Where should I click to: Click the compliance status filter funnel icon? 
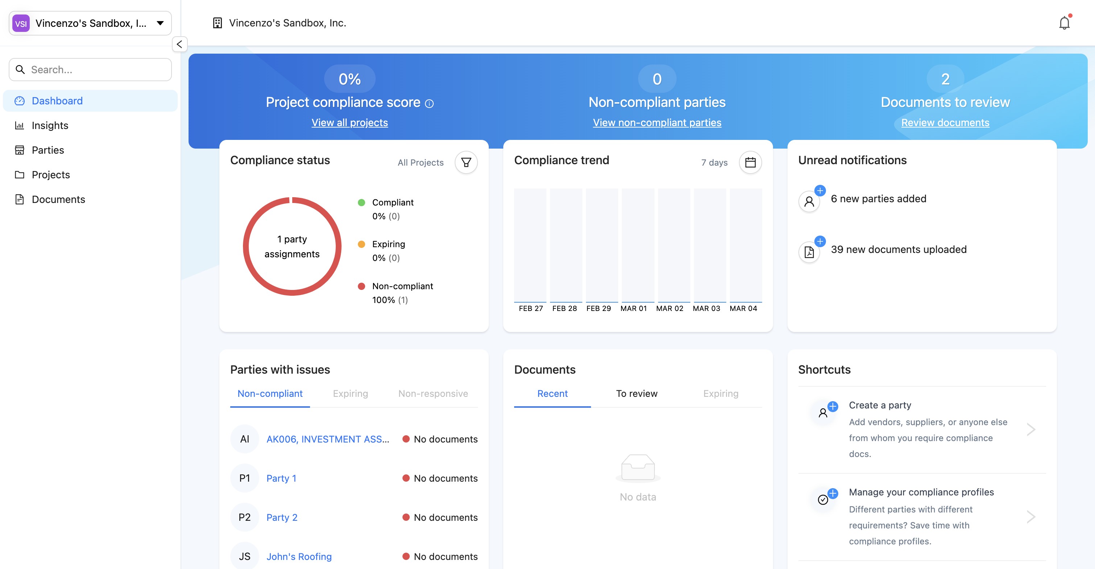click(x=466, y=162)
